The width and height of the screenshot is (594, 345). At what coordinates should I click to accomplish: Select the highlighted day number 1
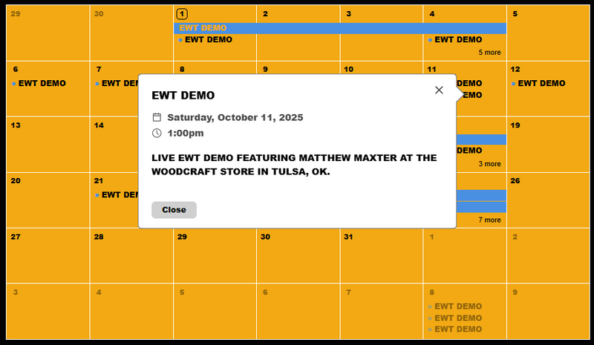[182, 14]
